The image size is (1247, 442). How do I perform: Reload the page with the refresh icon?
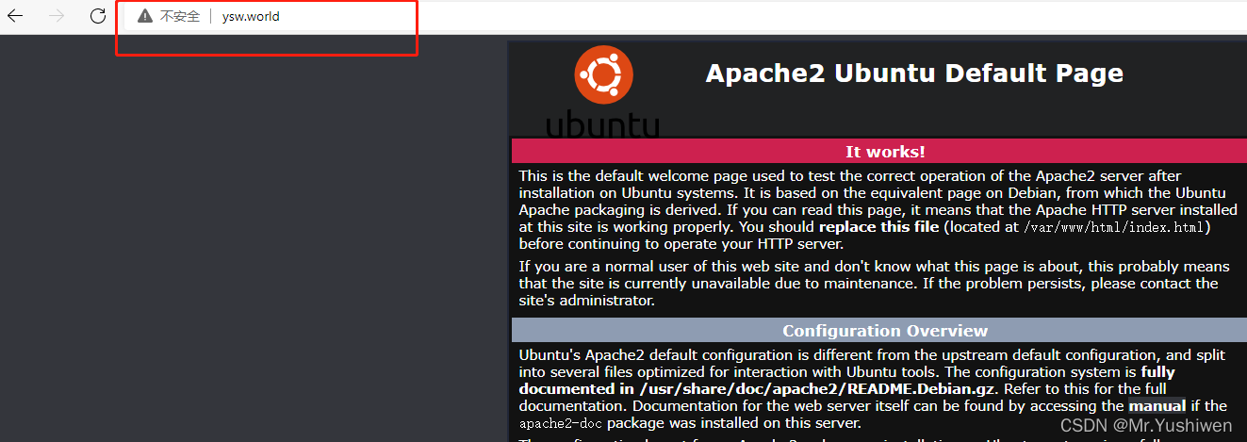[98, 16]
